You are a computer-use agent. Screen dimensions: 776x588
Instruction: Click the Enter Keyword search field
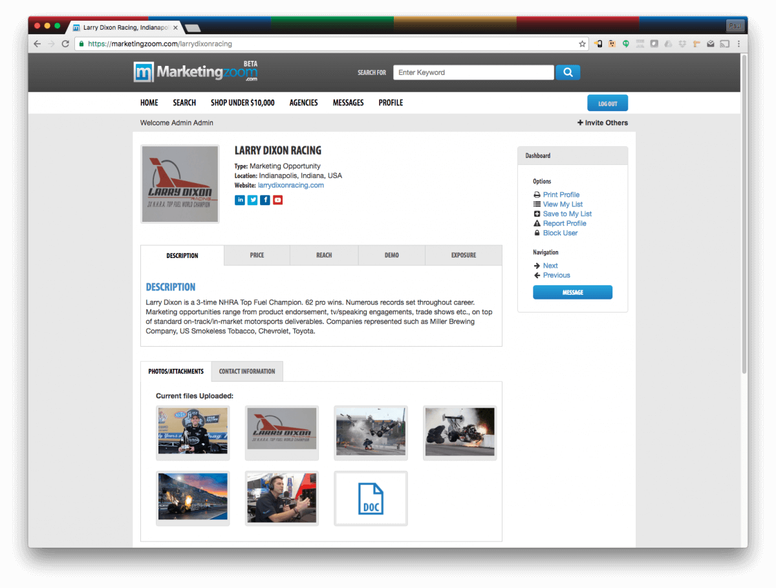coord(473,72)
